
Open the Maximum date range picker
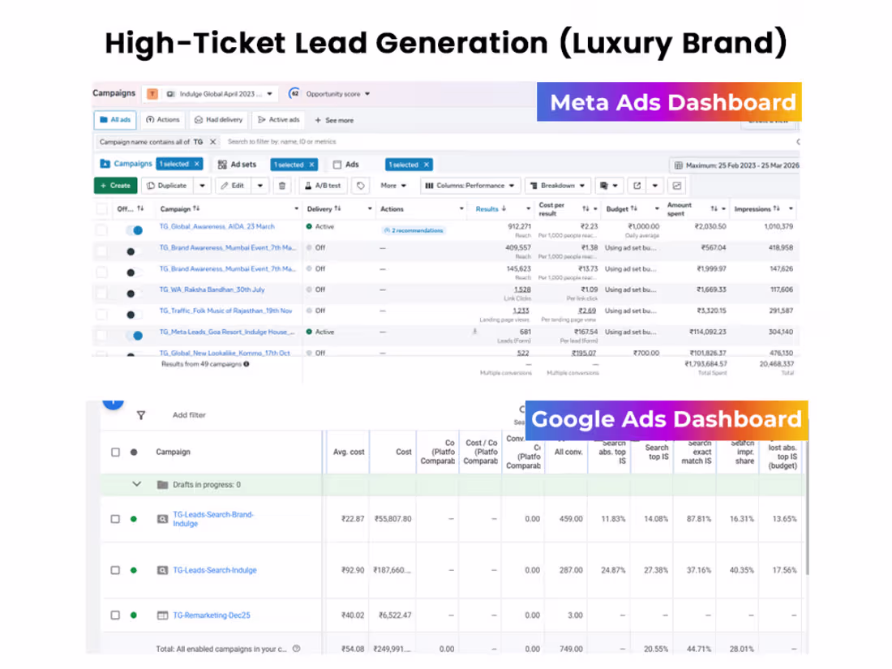(735, 165)
